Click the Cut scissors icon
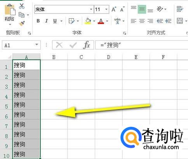188x159 pixels. pos(22,6)
